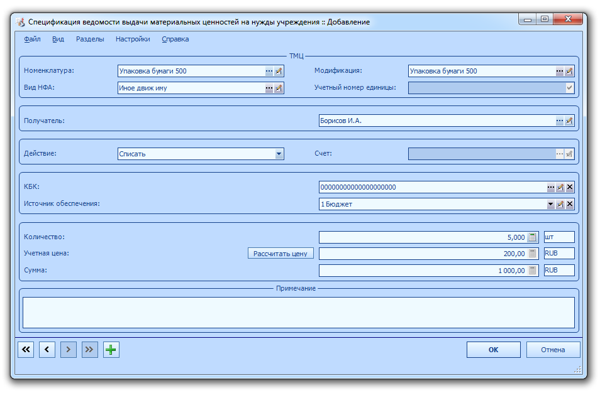
Task: Open the calculator for Сумма field
Action: (x=532, y=271)
